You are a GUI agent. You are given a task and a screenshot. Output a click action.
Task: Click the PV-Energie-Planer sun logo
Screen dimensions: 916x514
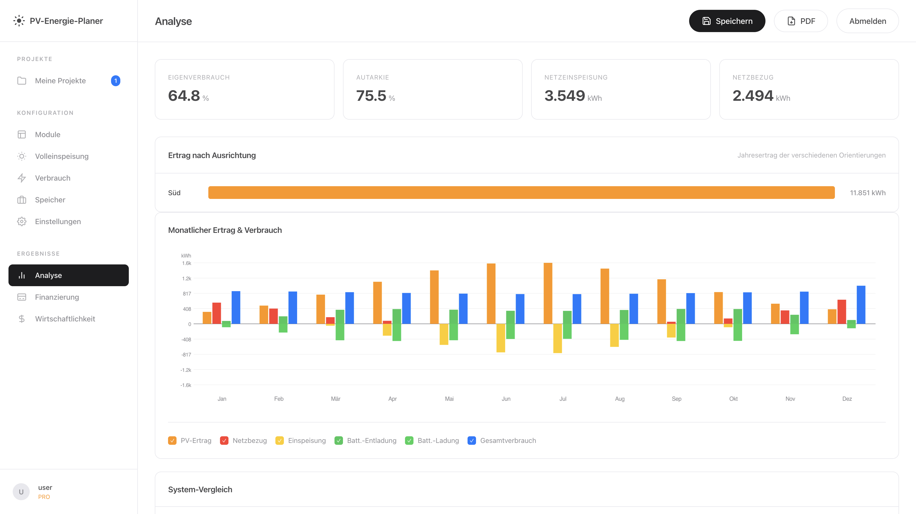(19, 21)
